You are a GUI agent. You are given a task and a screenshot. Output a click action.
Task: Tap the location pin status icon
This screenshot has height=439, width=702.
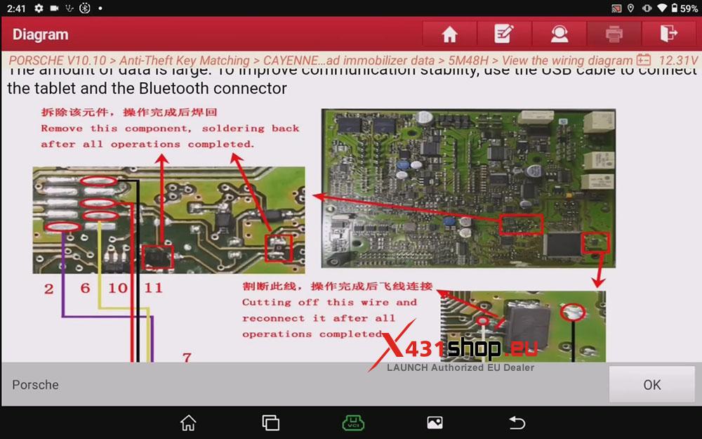631,8
